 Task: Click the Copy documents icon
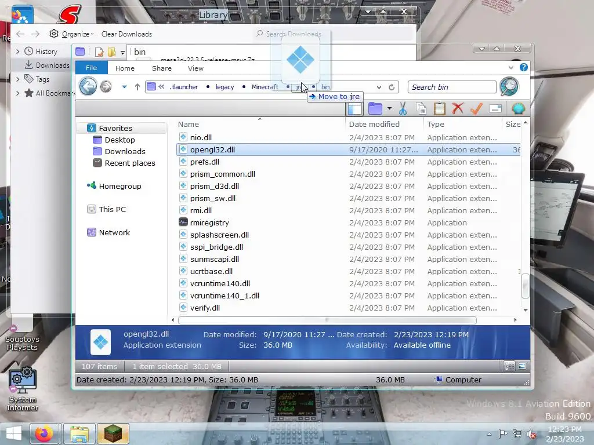tap(421, 108)
